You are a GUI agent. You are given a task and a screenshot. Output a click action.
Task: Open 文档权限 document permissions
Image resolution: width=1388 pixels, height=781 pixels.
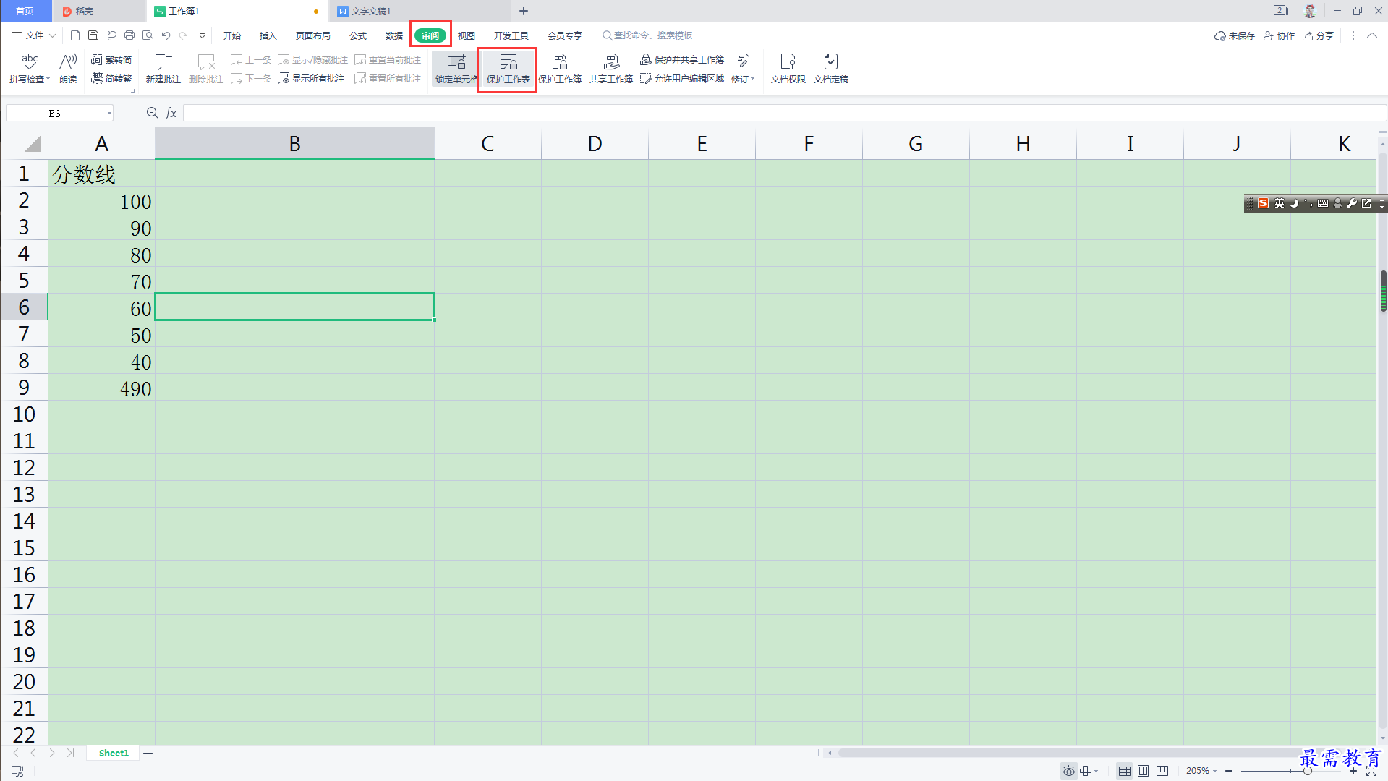pos(788,69)
